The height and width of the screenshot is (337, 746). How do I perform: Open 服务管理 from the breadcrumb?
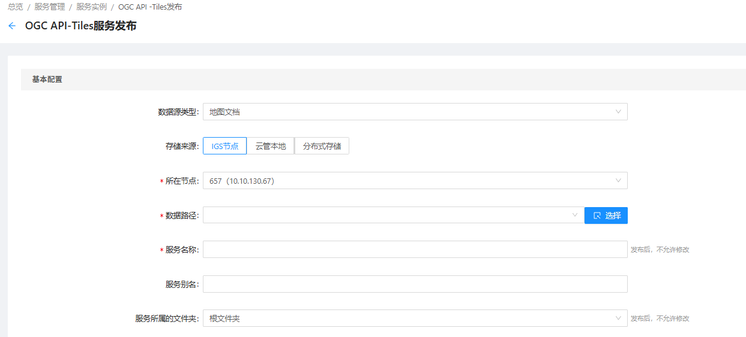coord(50,7)
